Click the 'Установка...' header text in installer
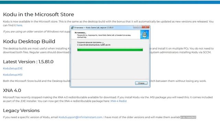 pos(80,33)
